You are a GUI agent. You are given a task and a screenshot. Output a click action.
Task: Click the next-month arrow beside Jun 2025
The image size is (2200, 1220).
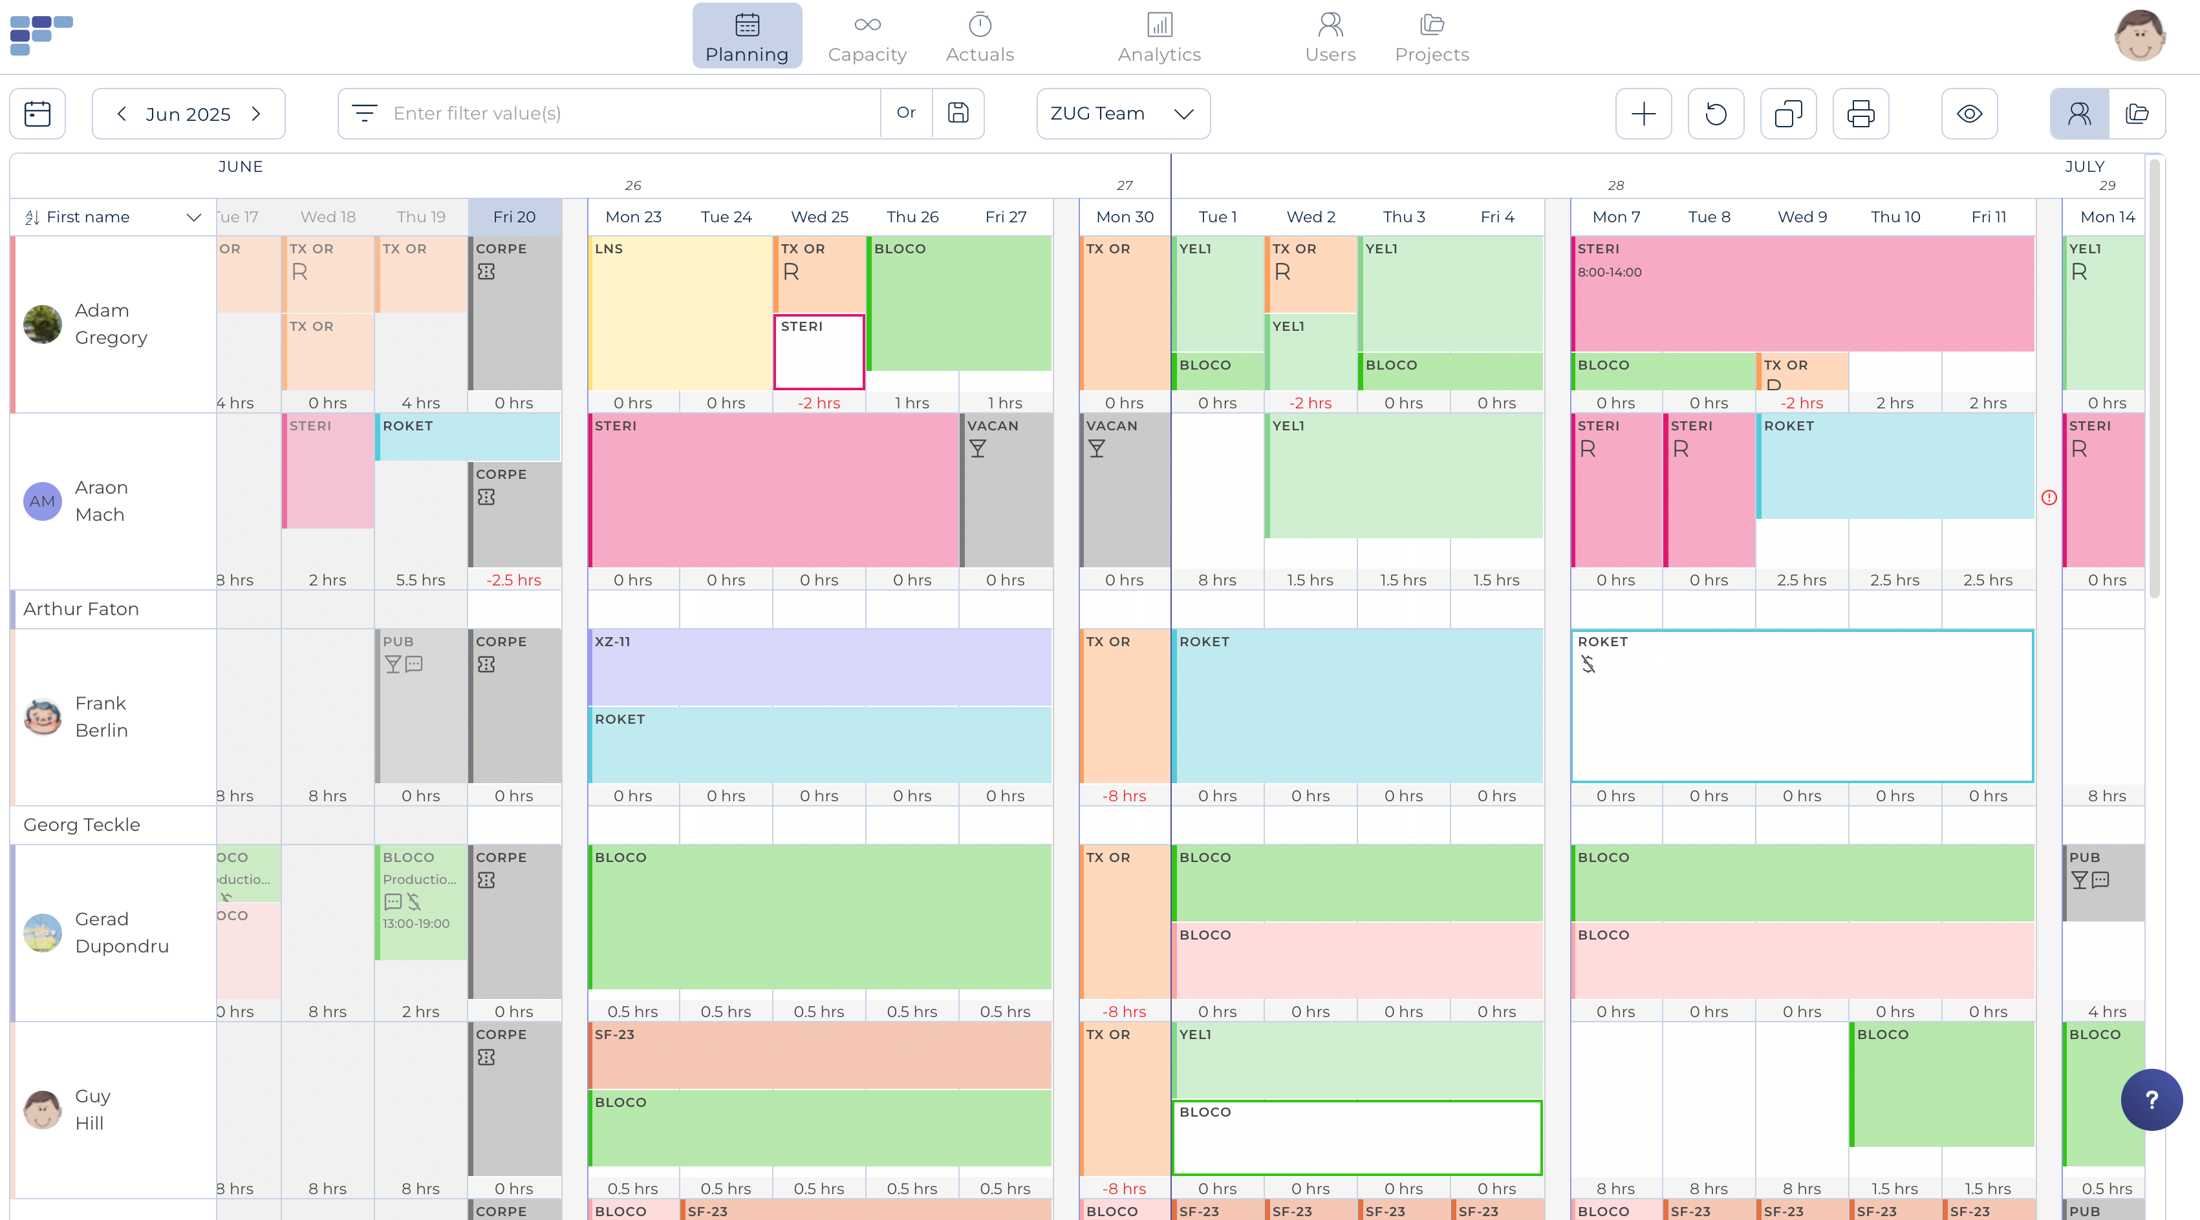[x=256, y=114]
